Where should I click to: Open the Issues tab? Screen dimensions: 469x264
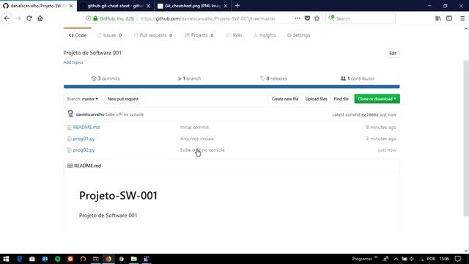[x=109, y=35]
